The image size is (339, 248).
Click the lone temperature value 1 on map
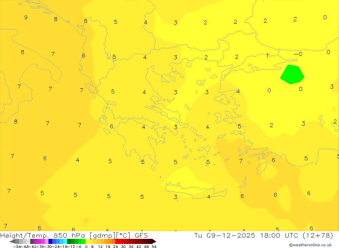(267, 56)
